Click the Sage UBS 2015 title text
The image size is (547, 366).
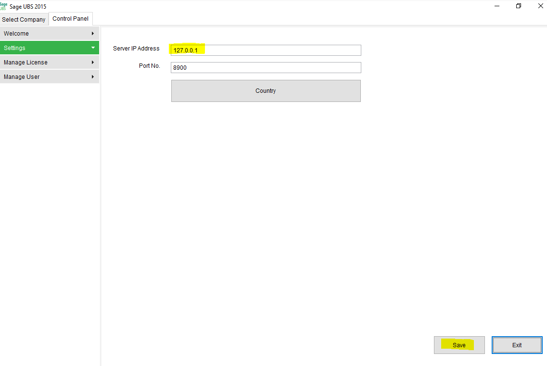(x=28, y=7)
